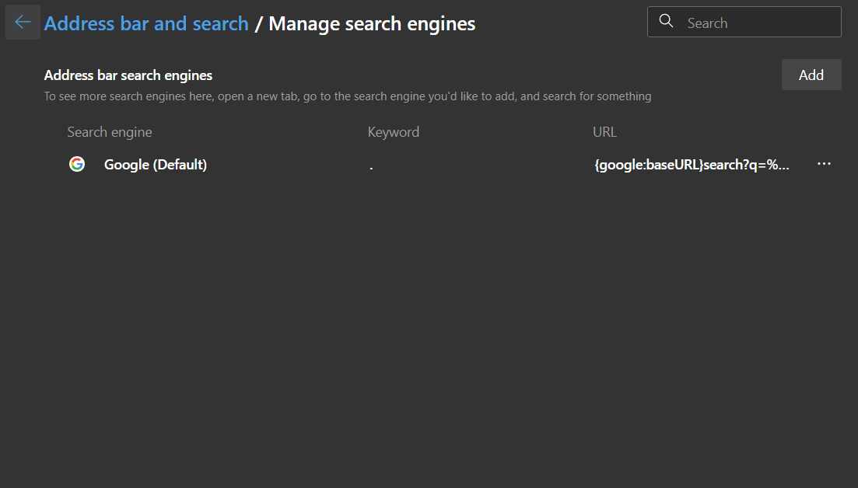Click the truncated ellipsis of Google URL
This screenshot has width=858, height=488.
point(783,166)
